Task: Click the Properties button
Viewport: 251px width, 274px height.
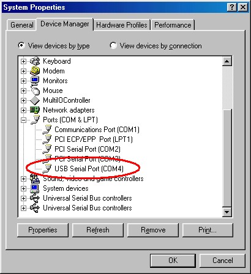Action: tap(43, 230)
